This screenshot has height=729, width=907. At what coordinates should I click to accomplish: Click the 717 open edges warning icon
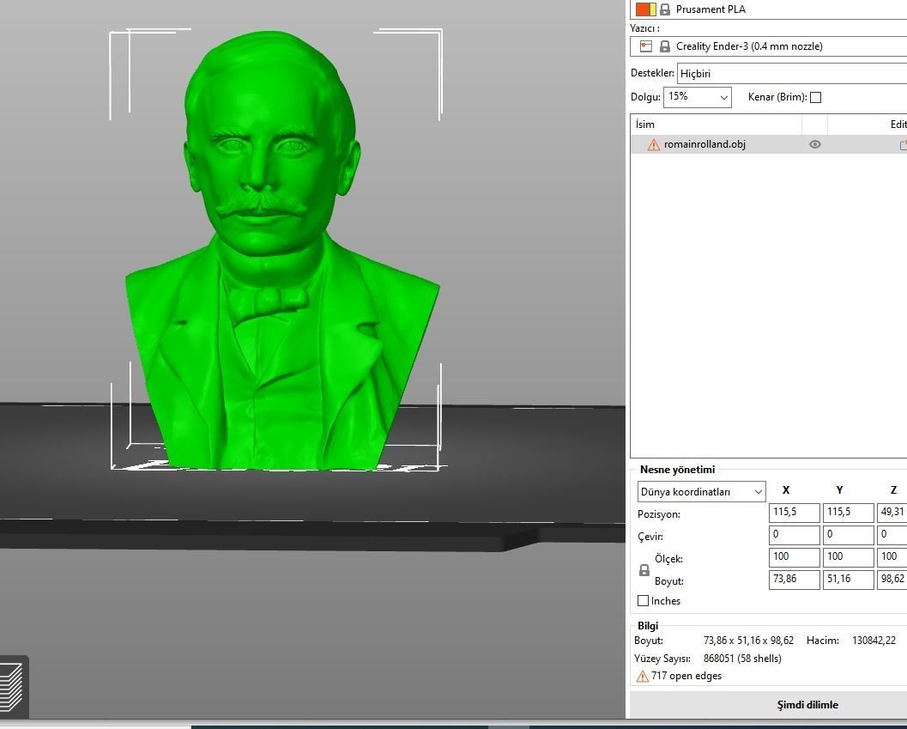click(x=642, y=677)
